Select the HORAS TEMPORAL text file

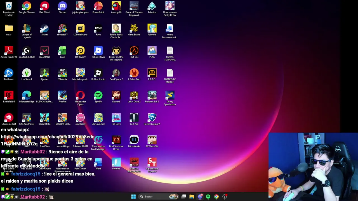click(x=170, y=54)
